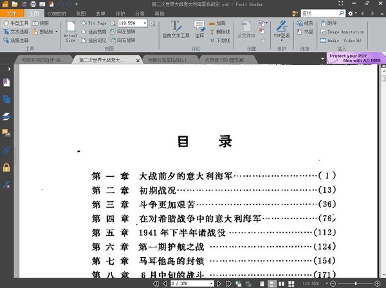Expand the PDF签名 dropdown arrow
Screen dimensions: 386x288
point(282,40)
